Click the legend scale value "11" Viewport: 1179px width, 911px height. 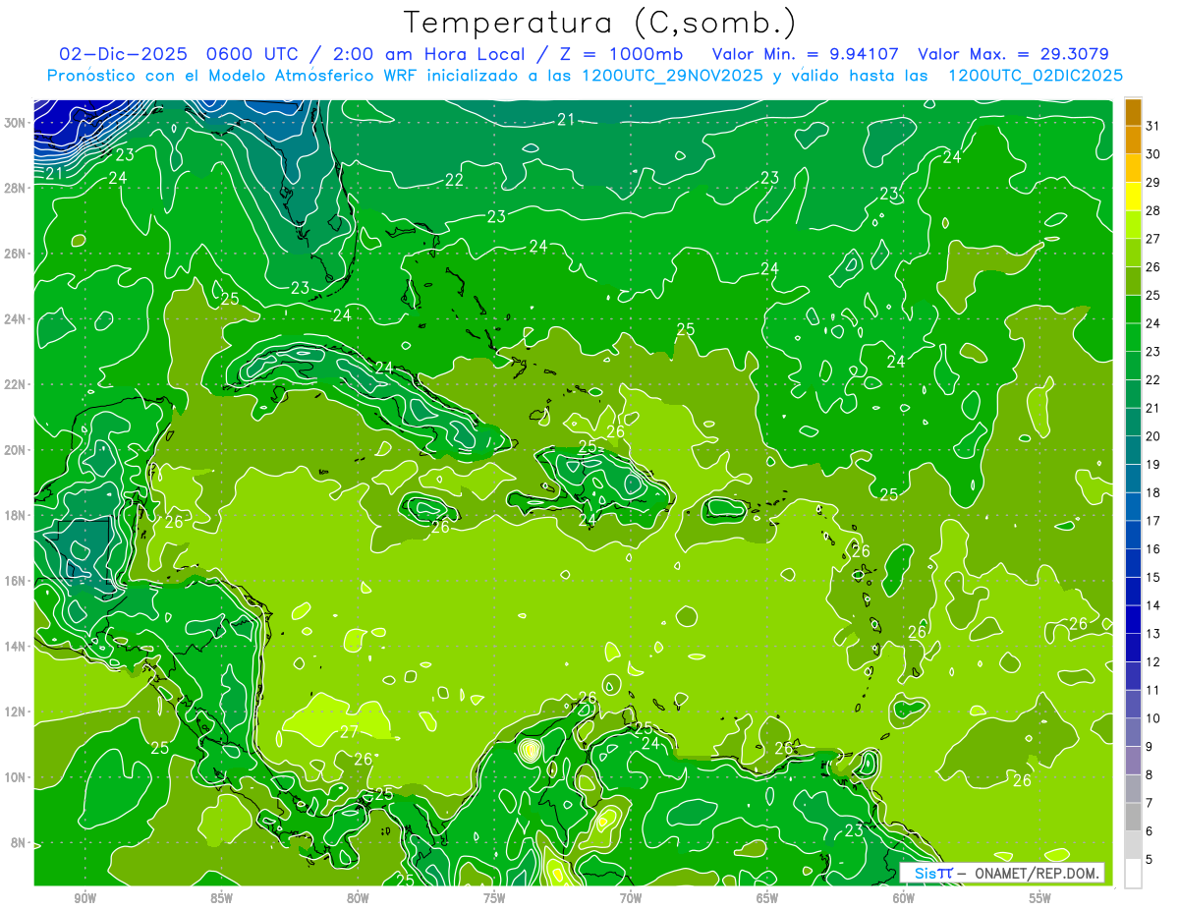pyautogui.click(x=1153, y=691)
